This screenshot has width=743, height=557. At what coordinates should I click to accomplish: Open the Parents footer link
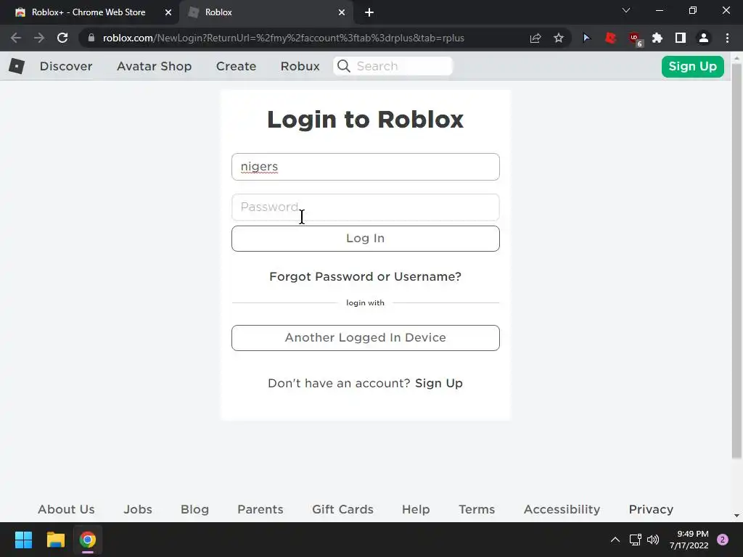click(x=260, y=509)
